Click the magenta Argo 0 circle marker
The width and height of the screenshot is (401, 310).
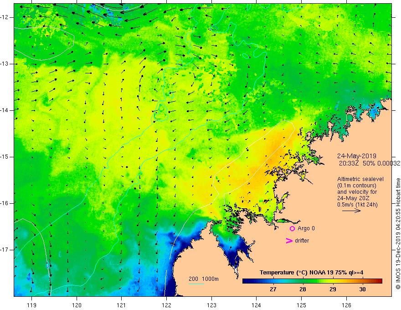(x=292, y=228)
